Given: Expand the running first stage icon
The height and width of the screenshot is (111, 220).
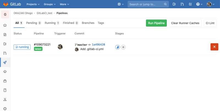Looking at the screenshot, I should pos(118,47).
